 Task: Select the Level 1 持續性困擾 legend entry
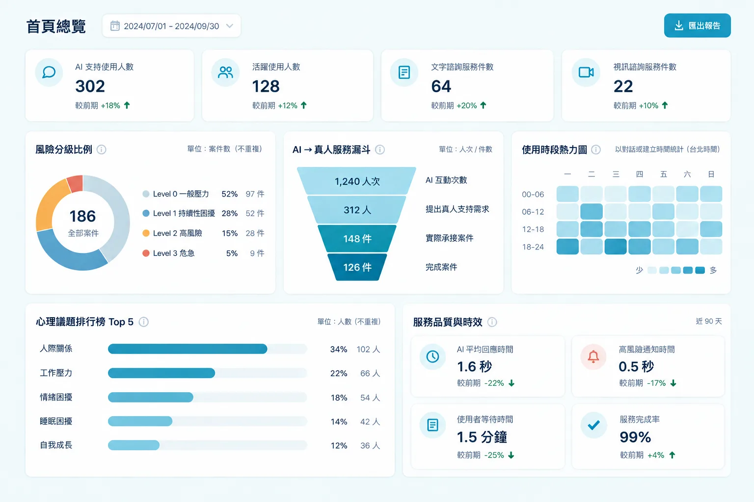[203, 213]
